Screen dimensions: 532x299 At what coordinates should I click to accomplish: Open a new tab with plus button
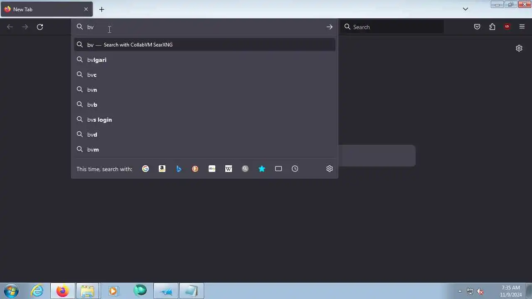click(x=101, y=9)
